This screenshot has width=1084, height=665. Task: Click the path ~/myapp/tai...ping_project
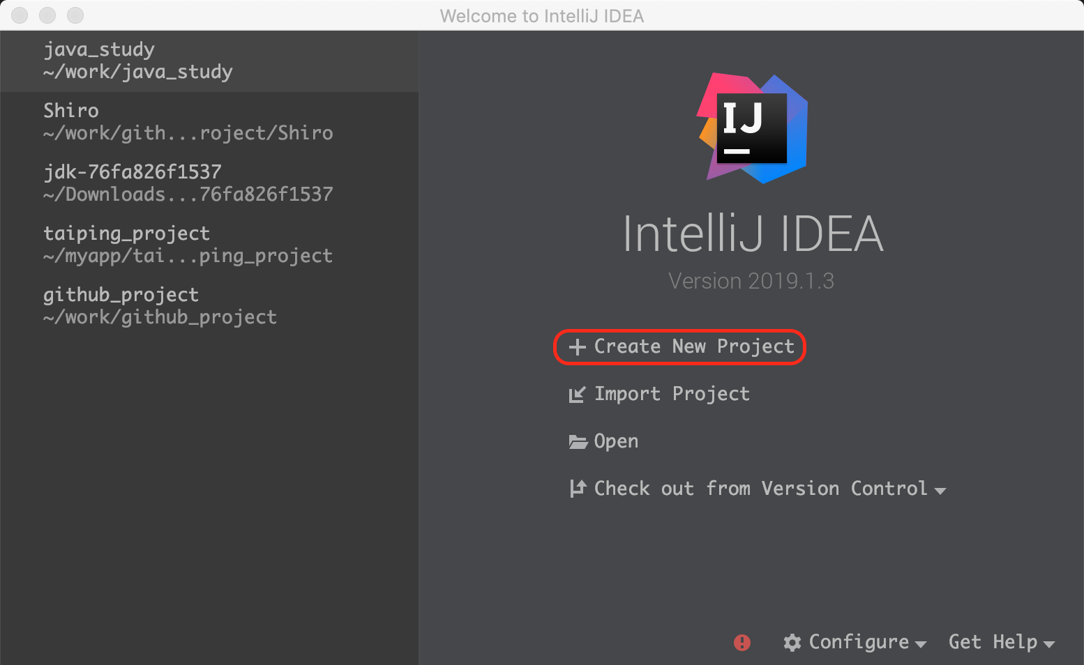188,257
